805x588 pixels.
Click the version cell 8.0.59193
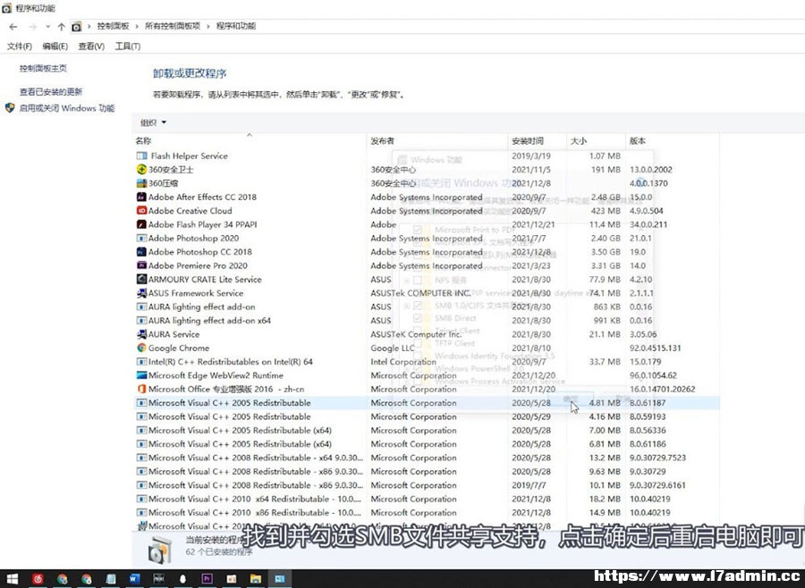point(648,416)
